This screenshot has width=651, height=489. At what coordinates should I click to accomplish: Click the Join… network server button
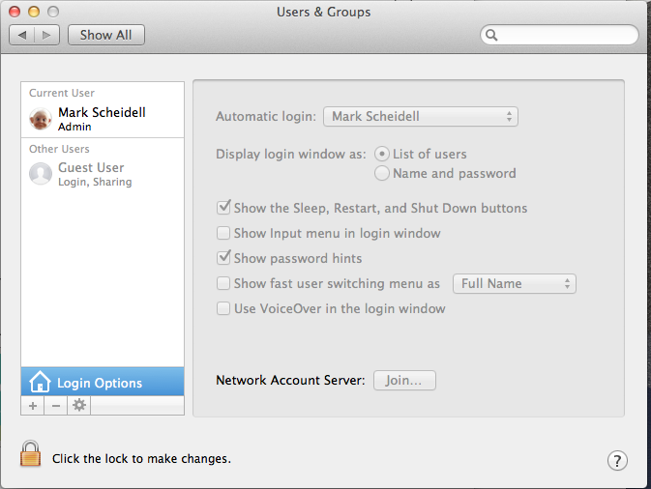click(x=404, y=381)
